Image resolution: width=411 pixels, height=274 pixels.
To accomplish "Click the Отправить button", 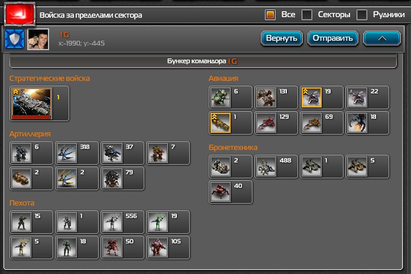I will coord(332,38).
